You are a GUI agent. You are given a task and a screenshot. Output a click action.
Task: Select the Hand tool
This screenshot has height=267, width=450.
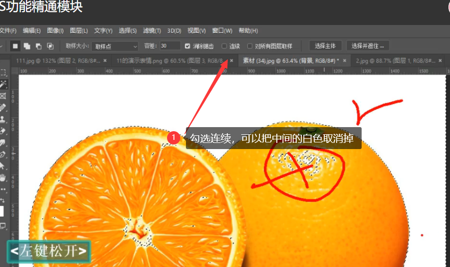click(3, 178)
